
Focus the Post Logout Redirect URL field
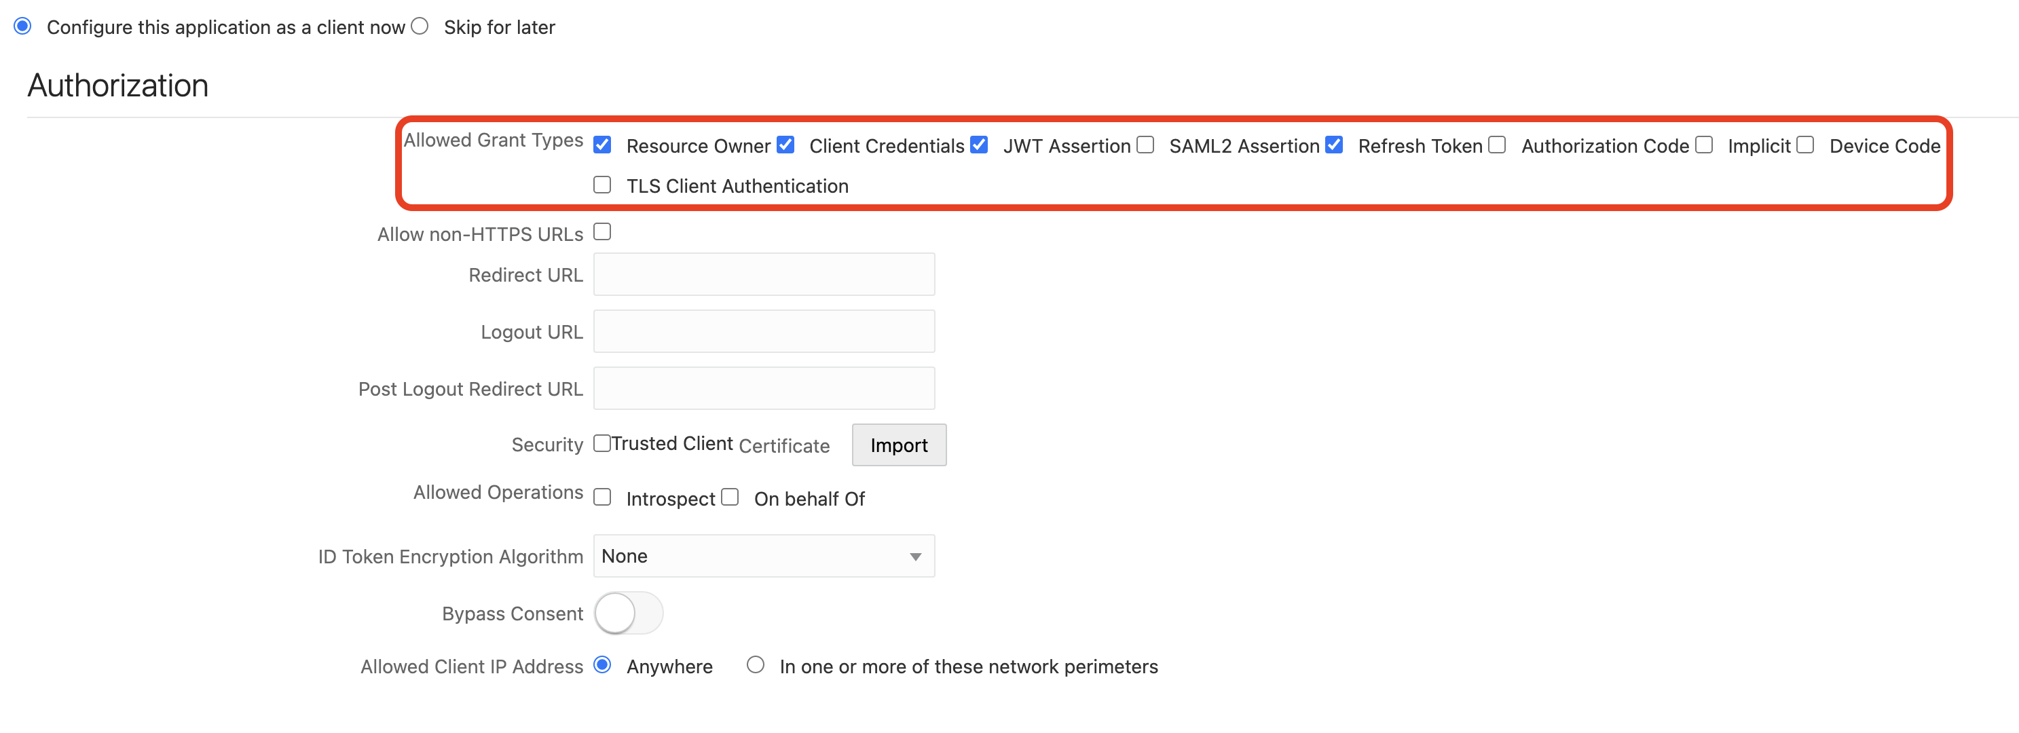coord(763,389)
